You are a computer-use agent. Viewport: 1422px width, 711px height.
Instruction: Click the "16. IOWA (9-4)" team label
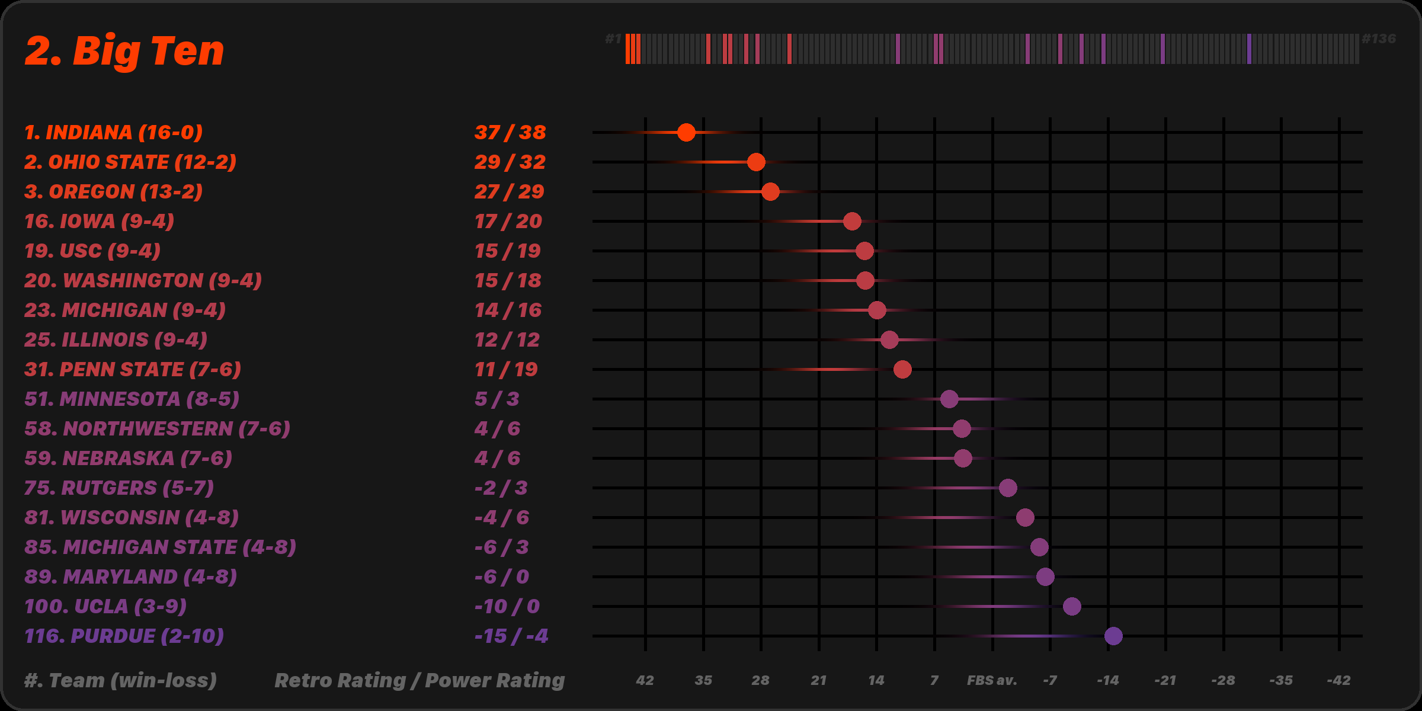point(99,221)
